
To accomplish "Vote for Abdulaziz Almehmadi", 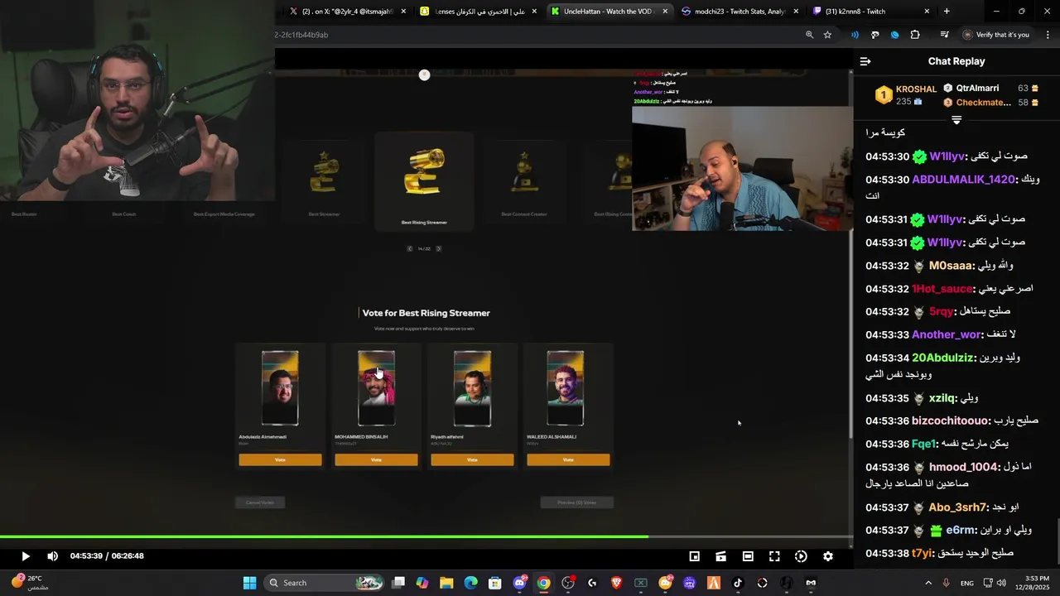I will tap(280, 459).
